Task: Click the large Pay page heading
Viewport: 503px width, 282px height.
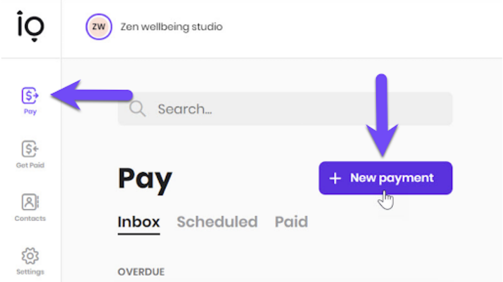Action: 145,180
